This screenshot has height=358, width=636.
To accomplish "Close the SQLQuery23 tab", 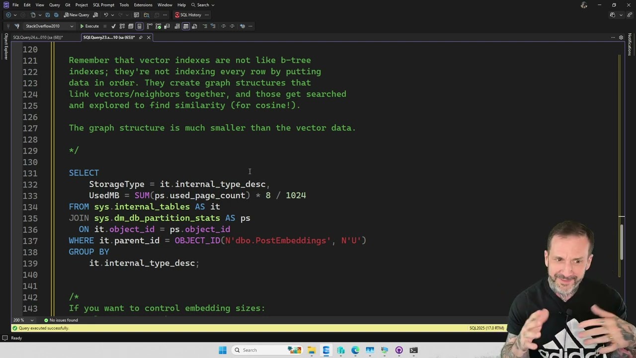I will point(149,37).
